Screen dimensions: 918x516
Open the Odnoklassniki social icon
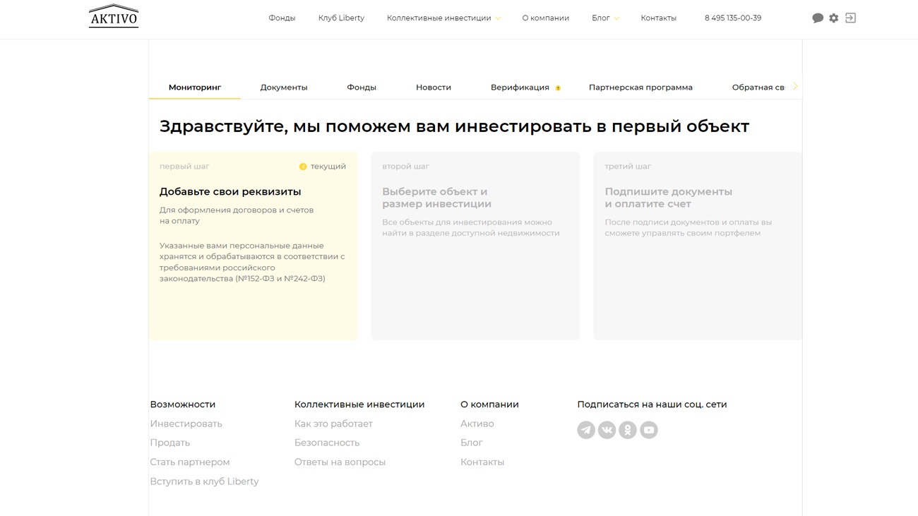[628, 430]
